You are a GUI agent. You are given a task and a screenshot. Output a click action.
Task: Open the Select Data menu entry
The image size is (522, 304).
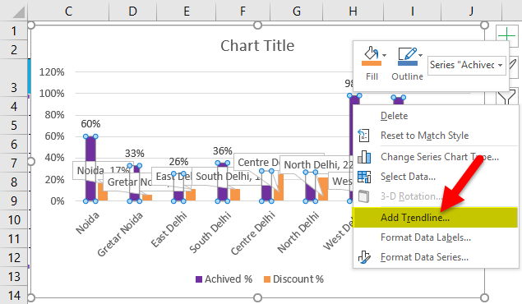(408, 177)
